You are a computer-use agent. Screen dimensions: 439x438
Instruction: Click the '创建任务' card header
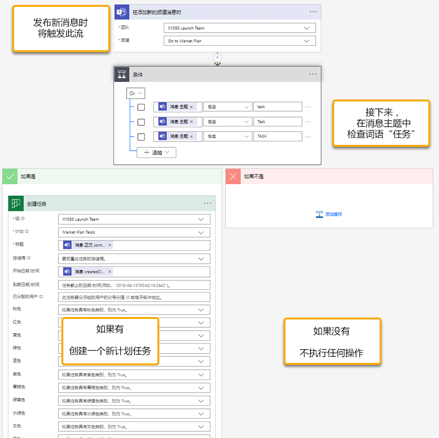coord(112,203)
